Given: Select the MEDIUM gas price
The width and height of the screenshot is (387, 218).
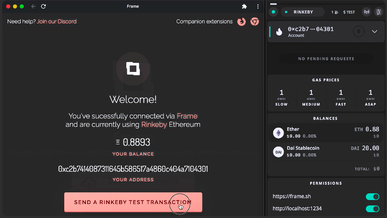Looking at the screenshot, I should [311, 98].
